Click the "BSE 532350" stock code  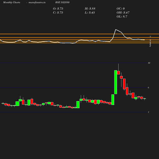(62, 2)
